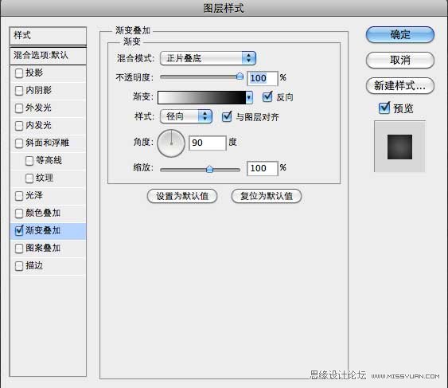The width and height of the screenshot is (448, 388).
Task: Select the 光泽 row label
Action: [x=34, y=196]
